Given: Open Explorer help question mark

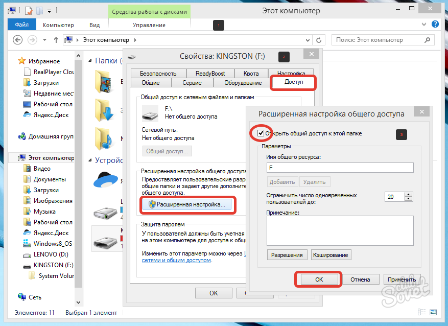Looking at the screenshot, I should click(x=435, y=25).
